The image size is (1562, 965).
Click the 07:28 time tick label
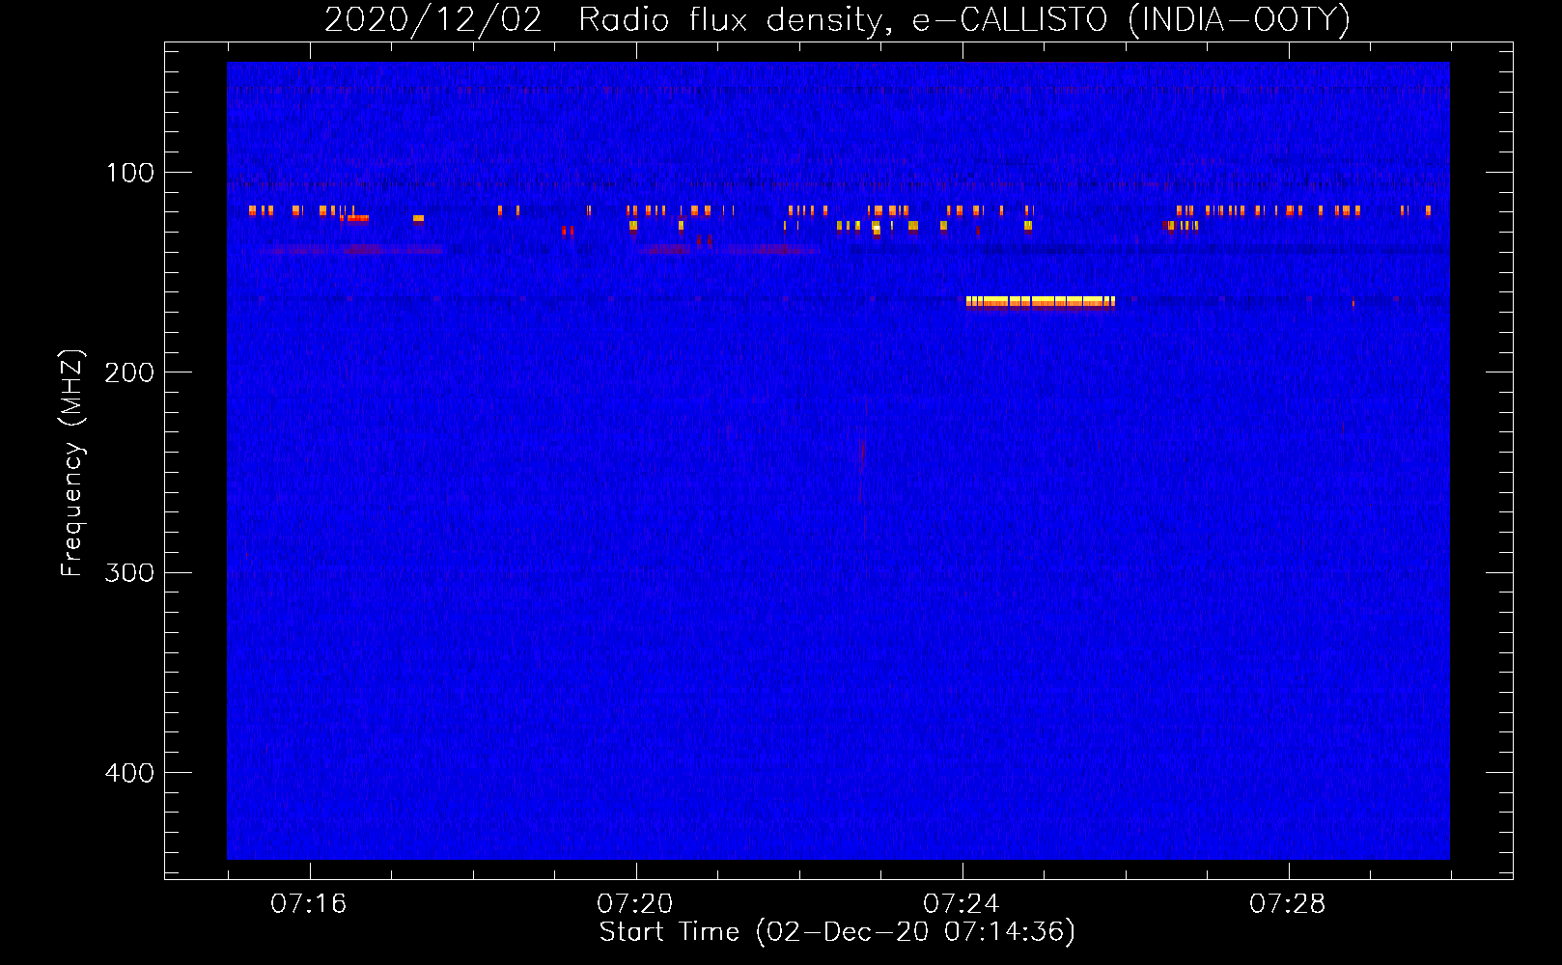(x=1287, y=903)
